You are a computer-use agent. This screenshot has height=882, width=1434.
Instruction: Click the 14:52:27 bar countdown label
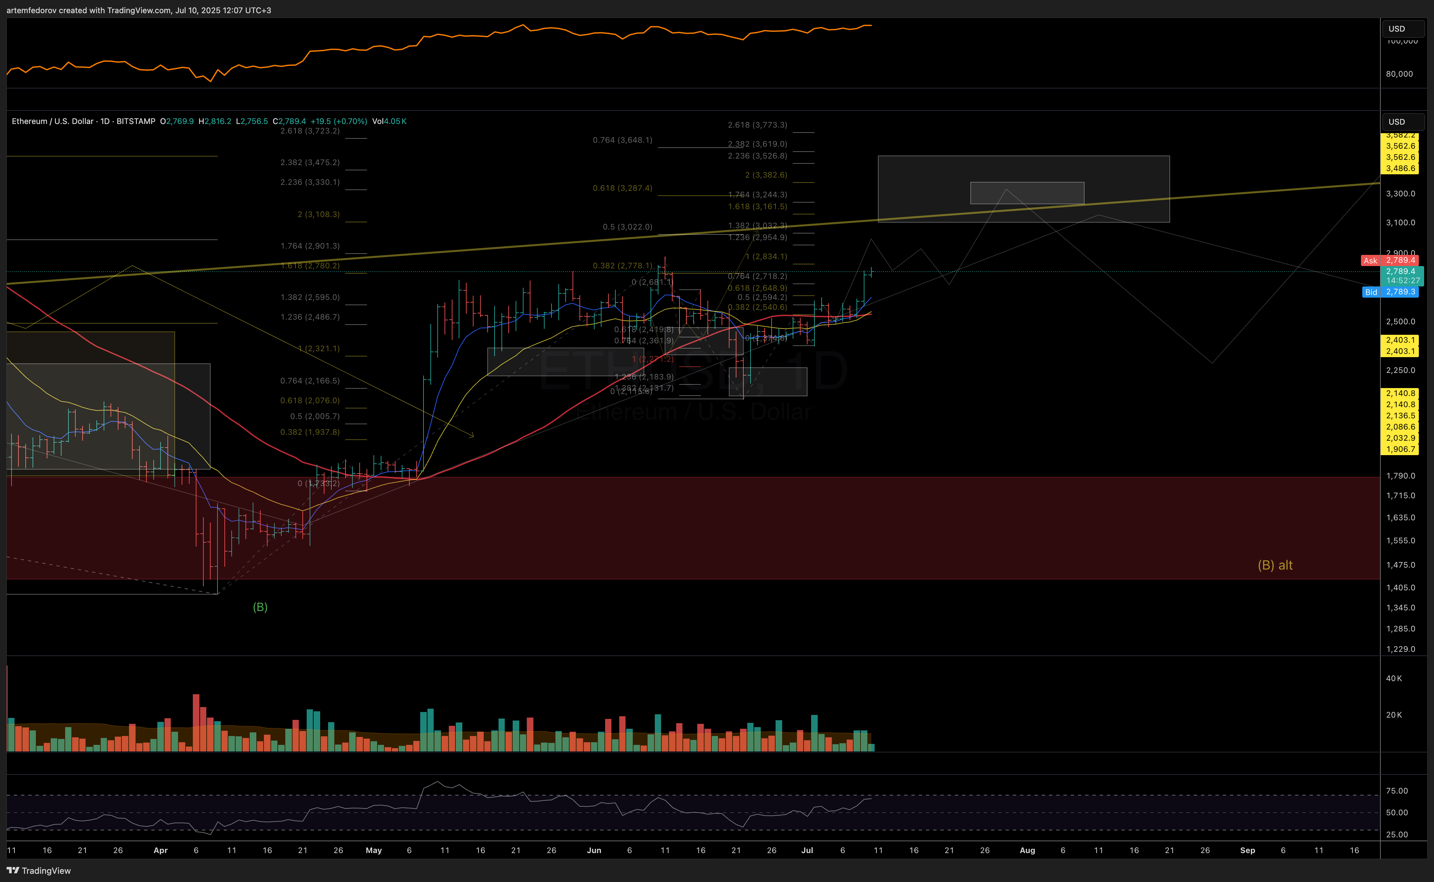[x=1403, y=281]
